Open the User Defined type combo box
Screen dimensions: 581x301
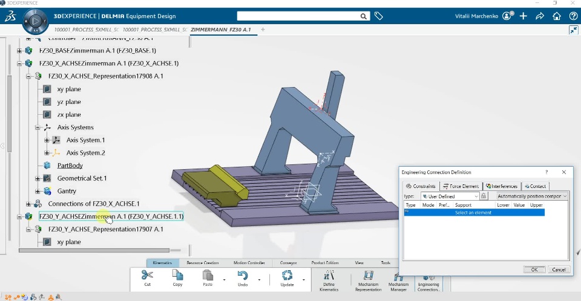[450, 196]
